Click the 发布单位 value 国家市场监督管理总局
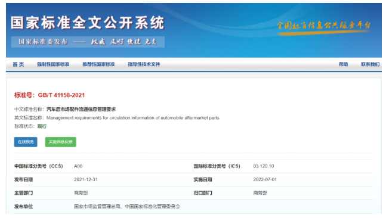This screenshot has width=386, height=218. click(x=97, y=207)
